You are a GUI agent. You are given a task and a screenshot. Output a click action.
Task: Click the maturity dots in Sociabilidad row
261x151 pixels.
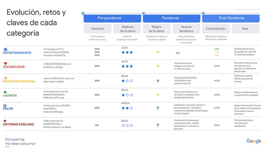[127, 66]
